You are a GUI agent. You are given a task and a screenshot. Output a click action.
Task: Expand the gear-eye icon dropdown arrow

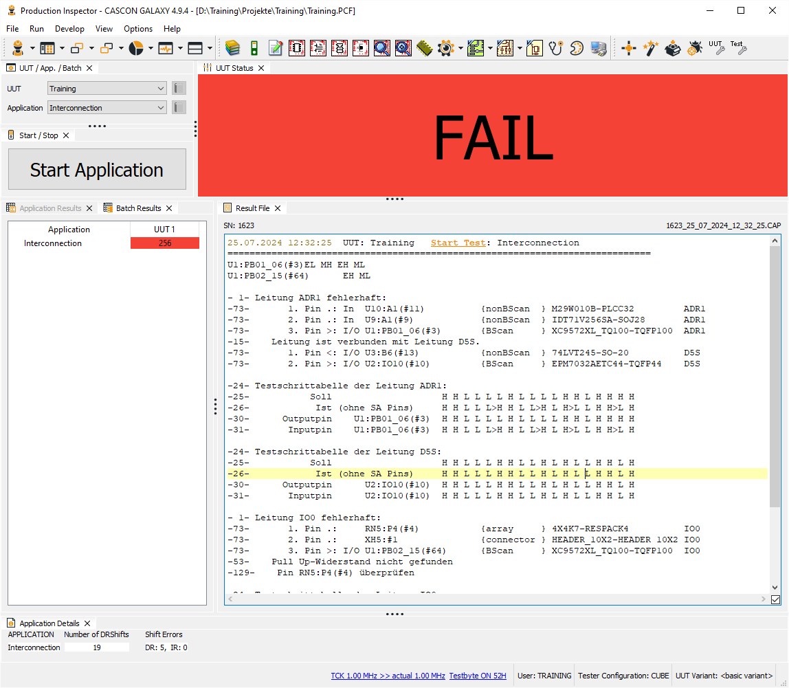coord(460,48)
